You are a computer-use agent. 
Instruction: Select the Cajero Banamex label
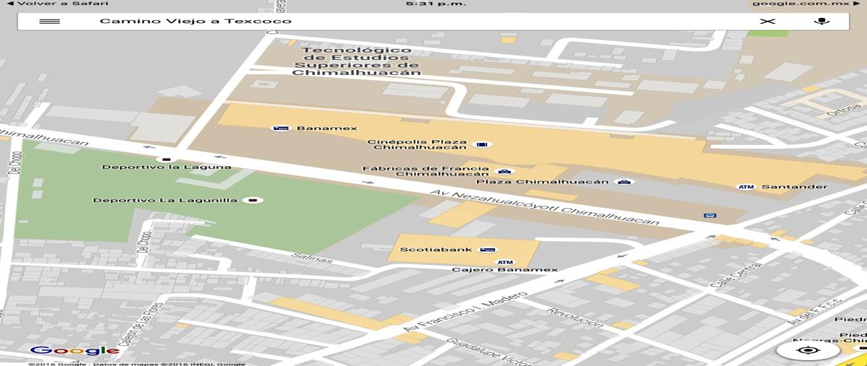click(505, 270)
